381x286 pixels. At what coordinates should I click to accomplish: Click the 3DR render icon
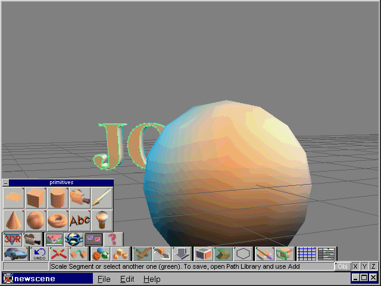point(13,239)
